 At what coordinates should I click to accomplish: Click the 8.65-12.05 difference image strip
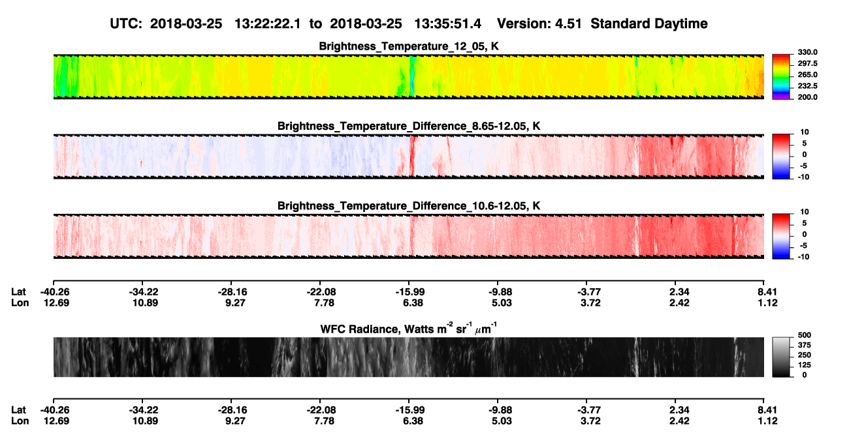pyautogui.click(x=408, y=157)
